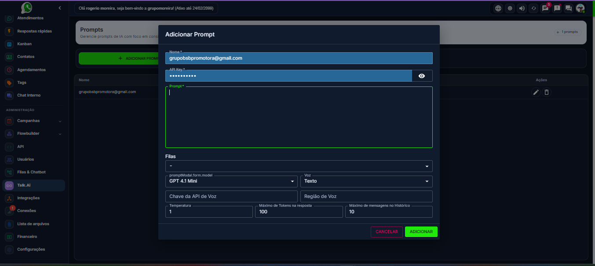Click the globe language icon
This screenshot has height=266, width=595.
pyautogui.click(x=498, y=8)
